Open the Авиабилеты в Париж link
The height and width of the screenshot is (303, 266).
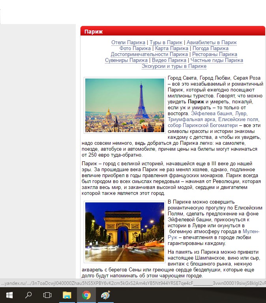point(212,42)
